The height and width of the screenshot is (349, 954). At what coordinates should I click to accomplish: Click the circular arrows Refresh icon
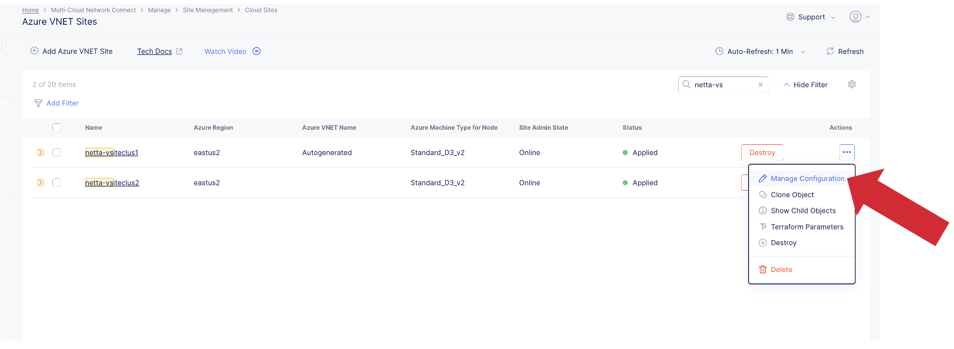click(830, 51)
